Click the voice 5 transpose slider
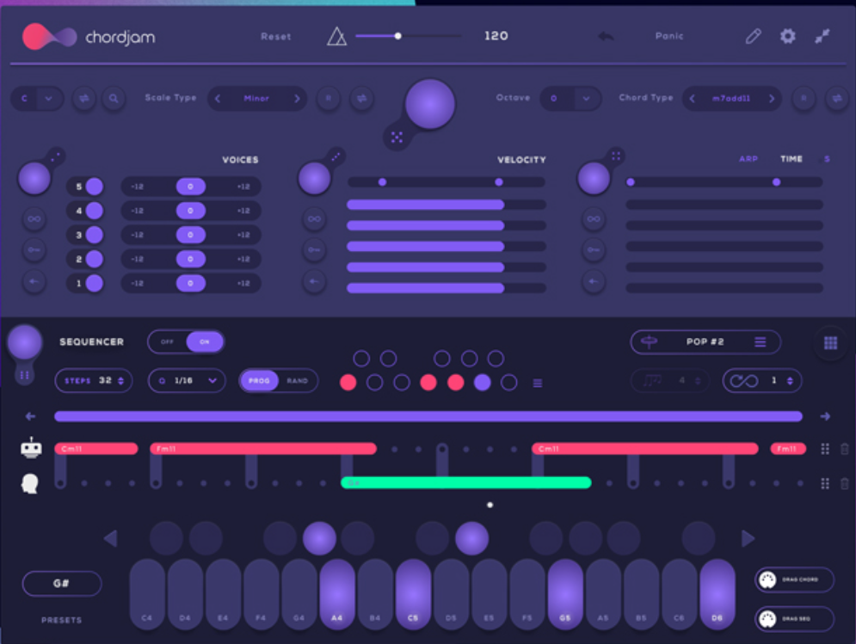The height and width of the screenshot is (644, 856). coord(190,187)
